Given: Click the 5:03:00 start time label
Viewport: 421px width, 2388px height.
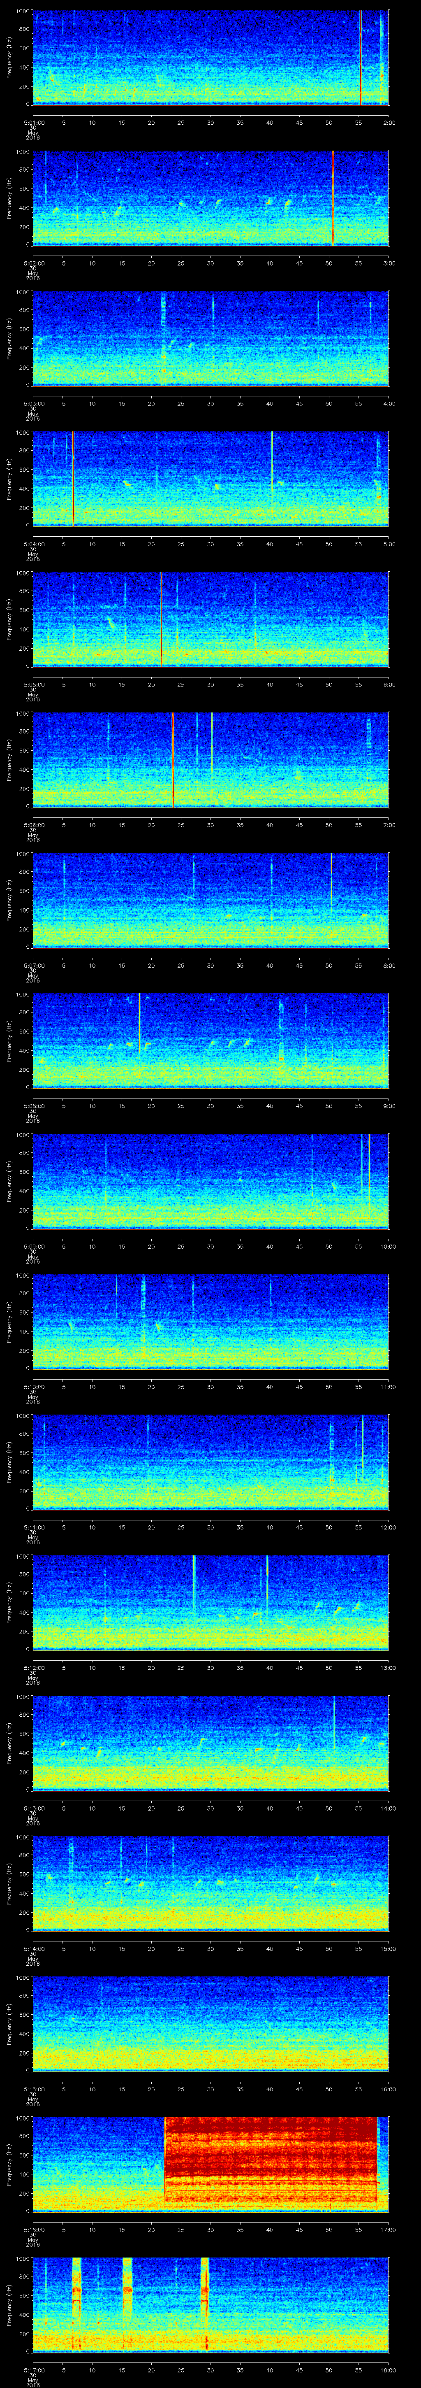Looking at the screenshot, I should tap(33, 403).
